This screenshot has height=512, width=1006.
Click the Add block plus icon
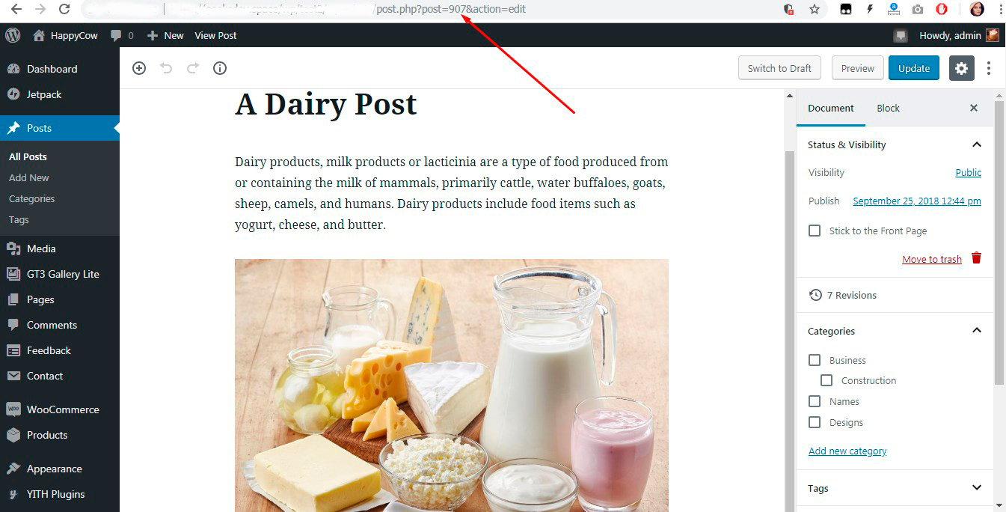pyautogui.click(x=139, y=68)
